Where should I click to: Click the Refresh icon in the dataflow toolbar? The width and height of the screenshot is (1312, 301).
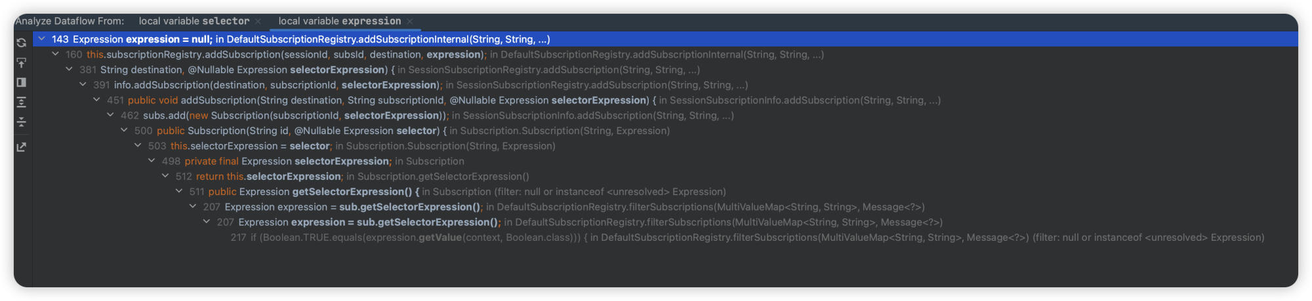click(21, 43)
